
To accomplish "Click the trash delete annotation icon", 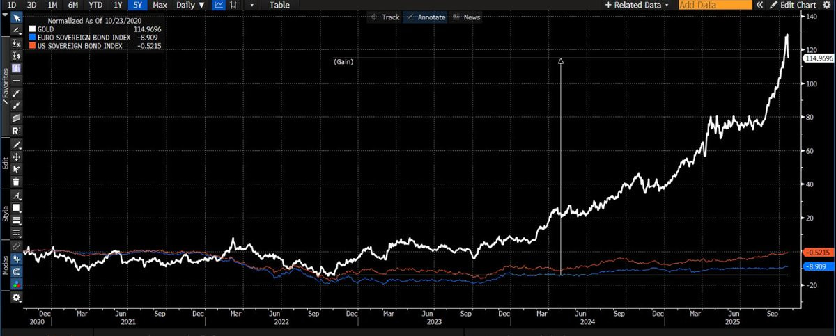I will [17, 182].
